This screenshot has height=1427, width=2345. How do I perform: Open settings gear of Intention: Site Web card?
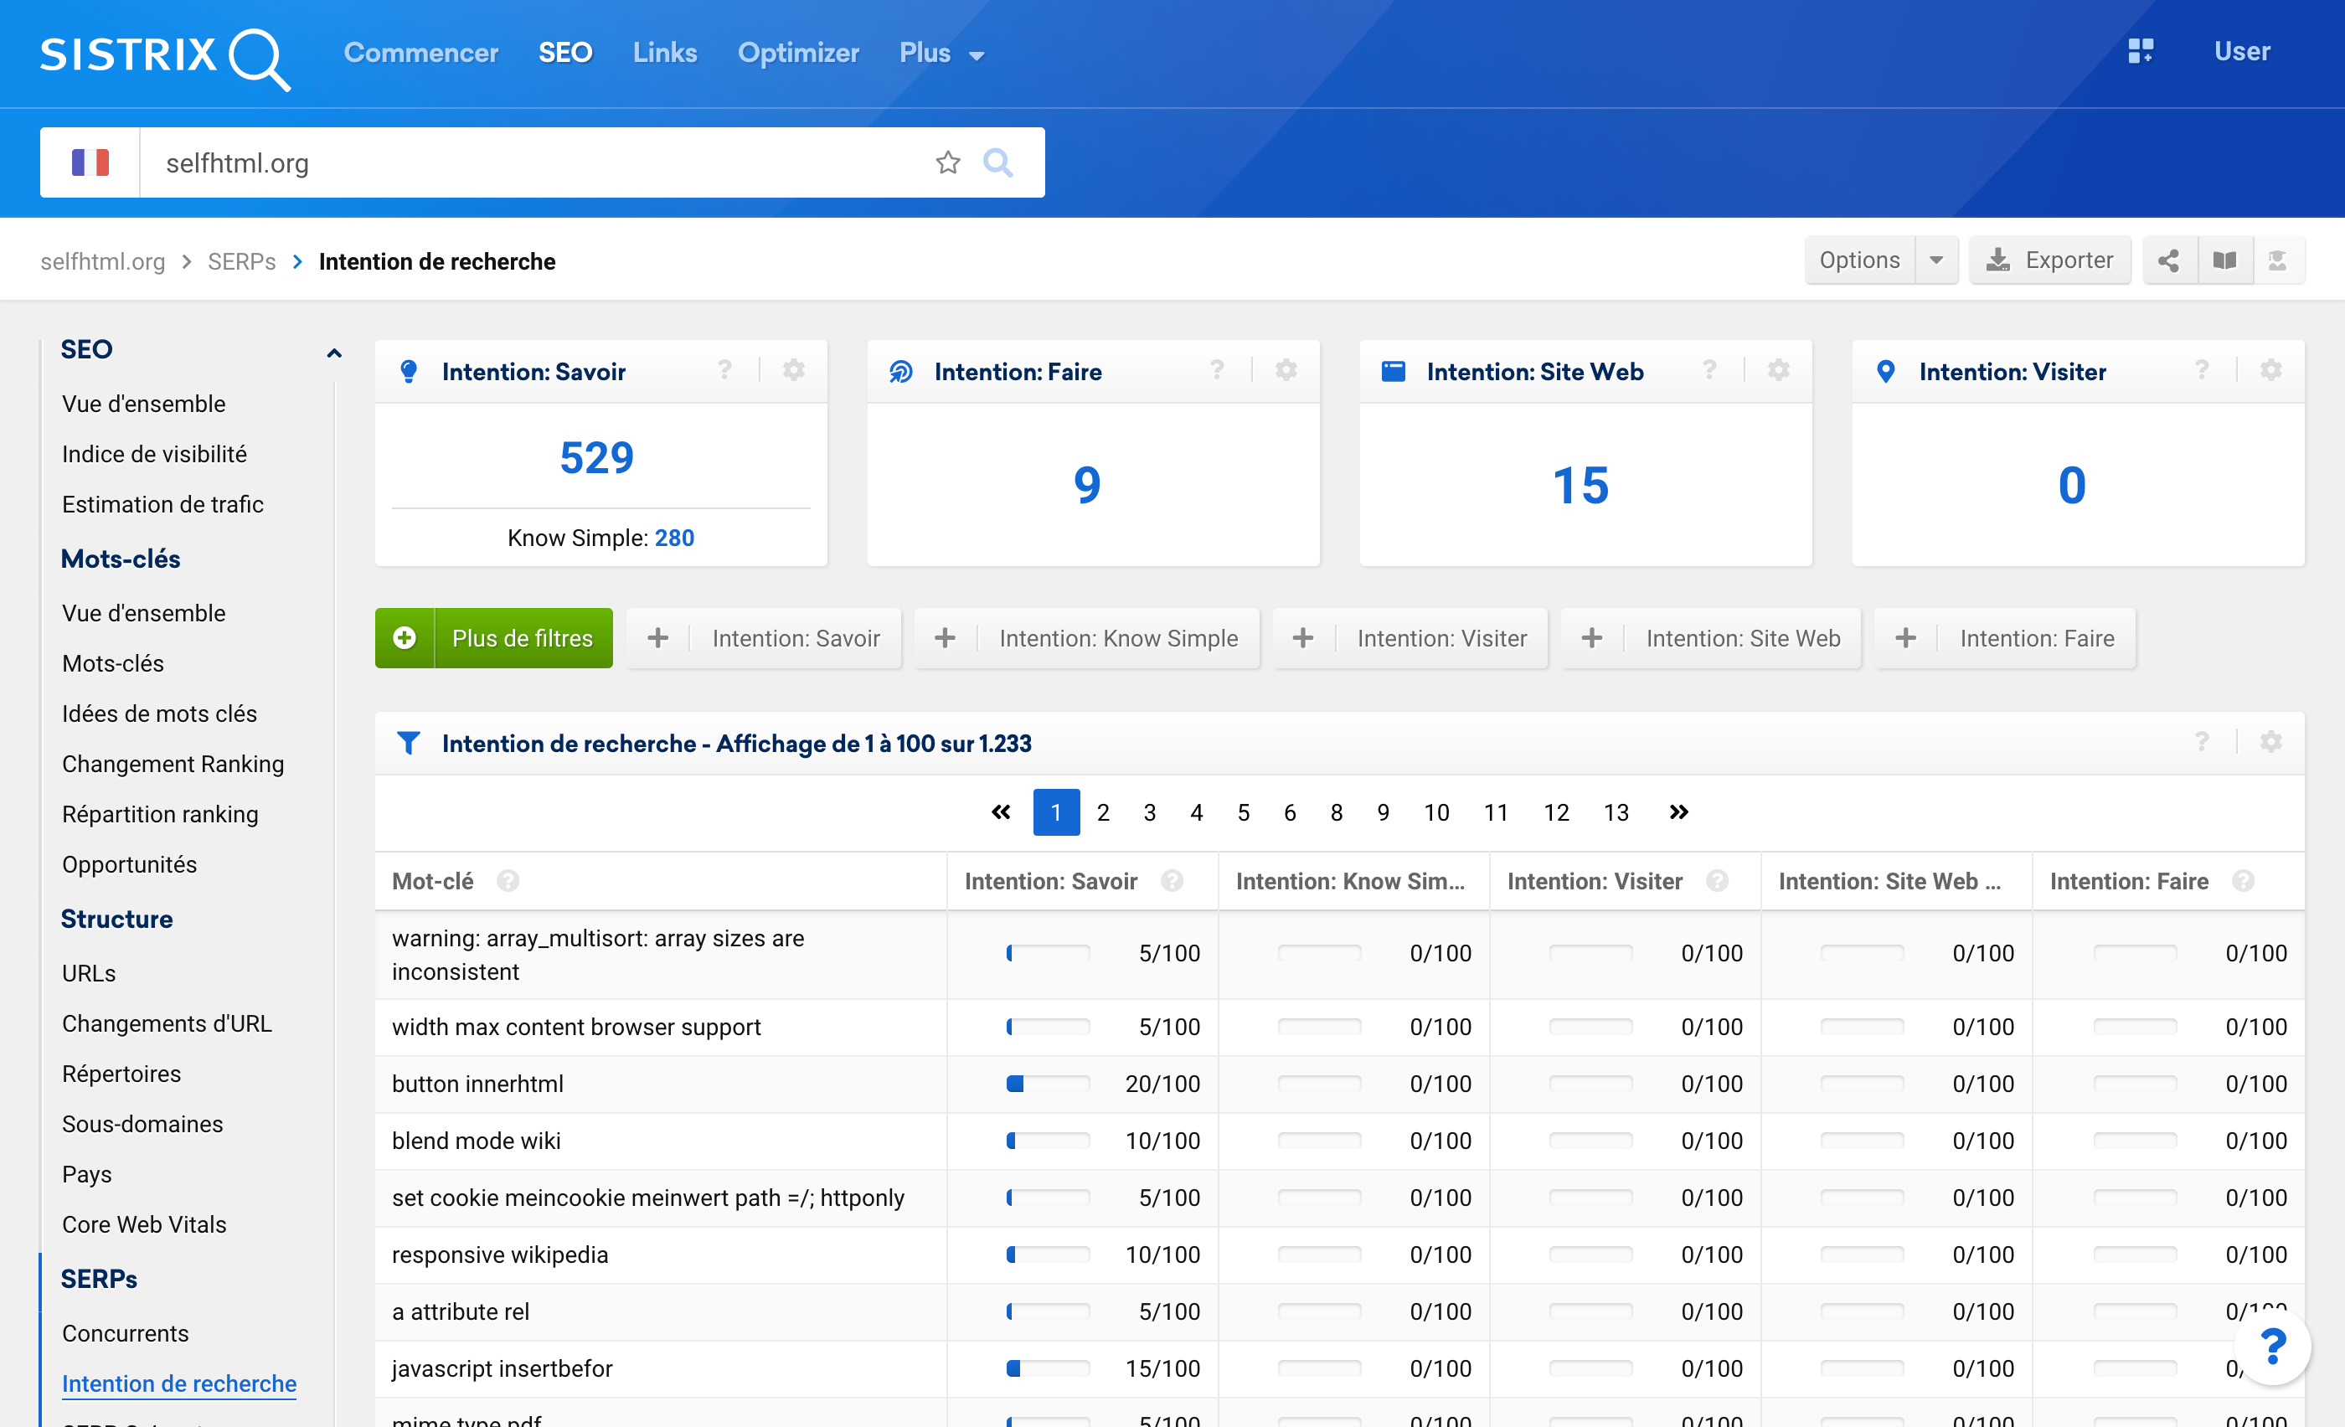coord(1779,370)
